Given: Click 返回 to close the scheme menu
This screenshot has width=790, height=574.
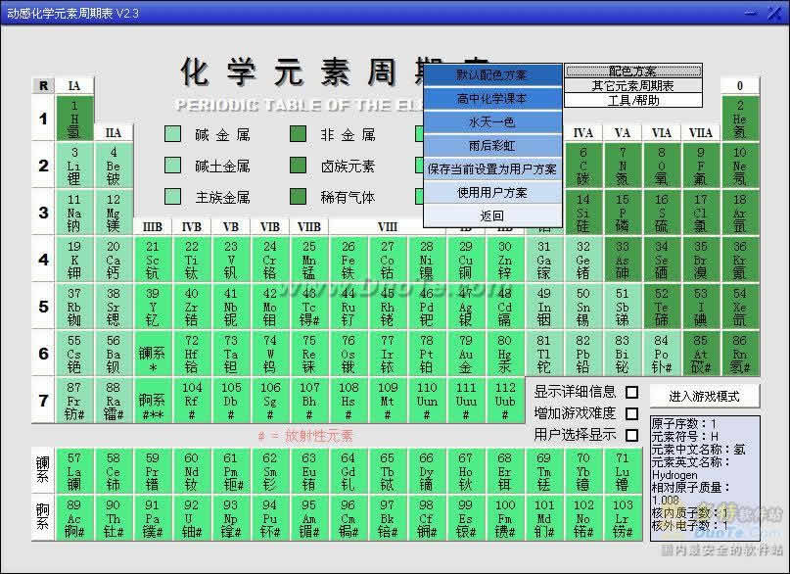Looking at the screenshot, I should pyautogui.click(x=492, y=216).
